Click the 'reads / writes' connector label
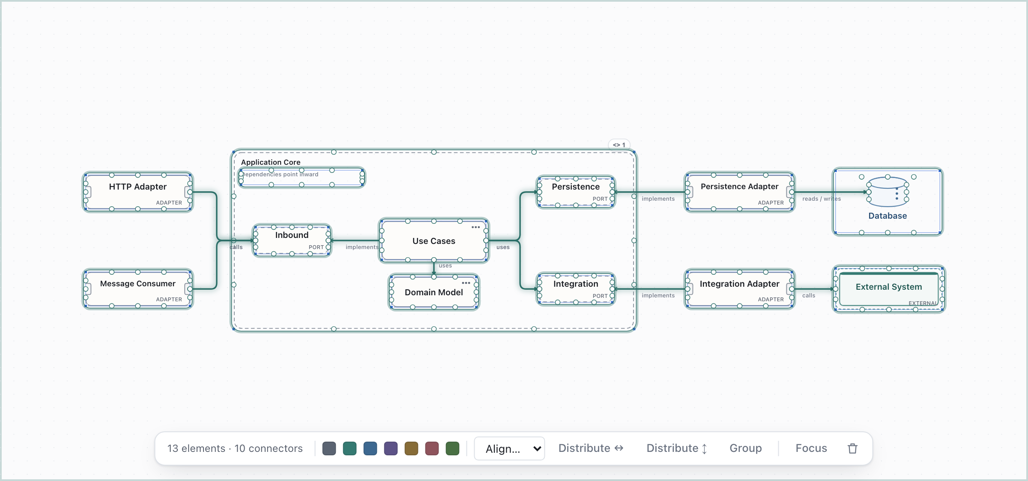This screenshot has height=481, width=1028. [821, 199]
